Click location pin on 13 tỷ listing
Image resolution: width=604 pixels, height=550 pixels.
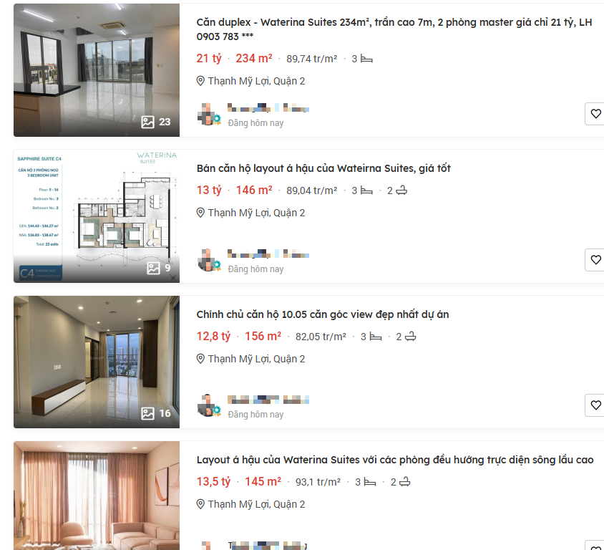pyautogui.click(x=200, y=213)
